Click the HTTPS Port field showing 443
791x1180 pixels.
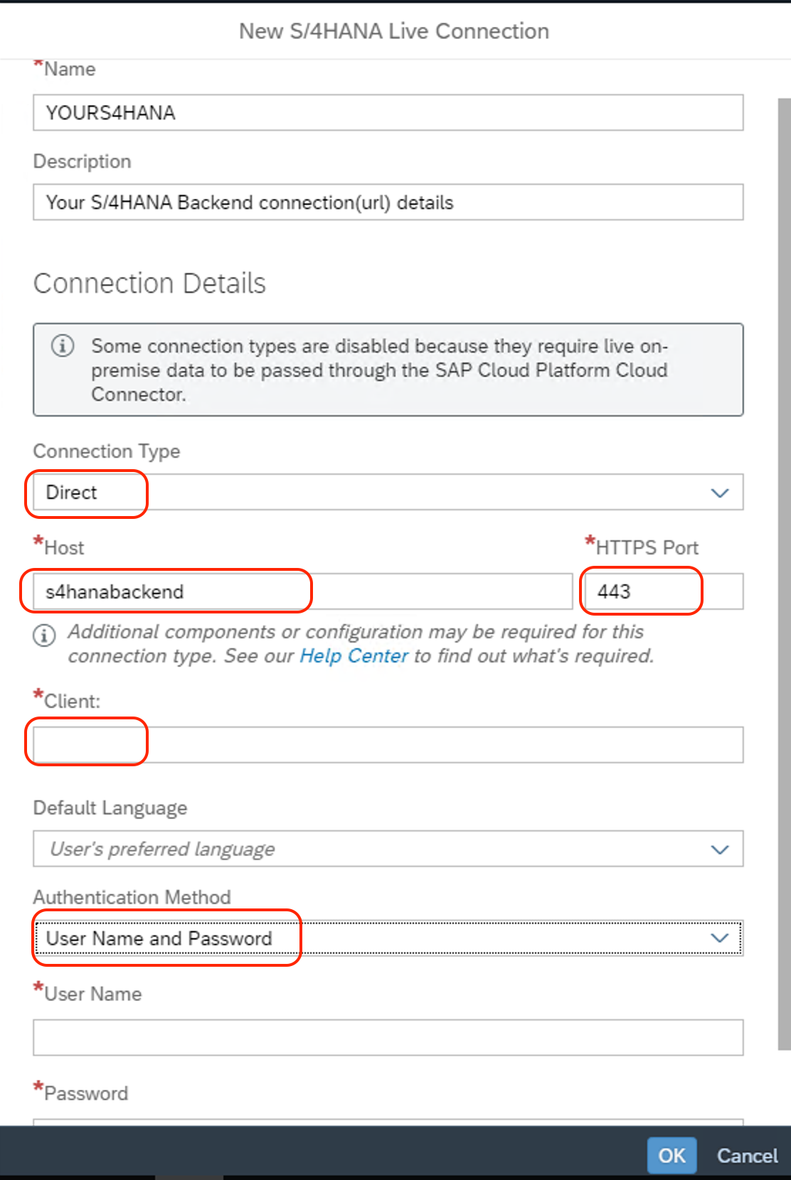(664, 591)
